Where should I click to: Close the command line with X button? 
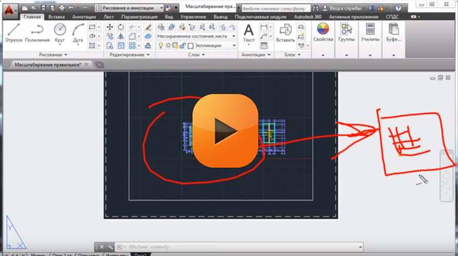102,247
